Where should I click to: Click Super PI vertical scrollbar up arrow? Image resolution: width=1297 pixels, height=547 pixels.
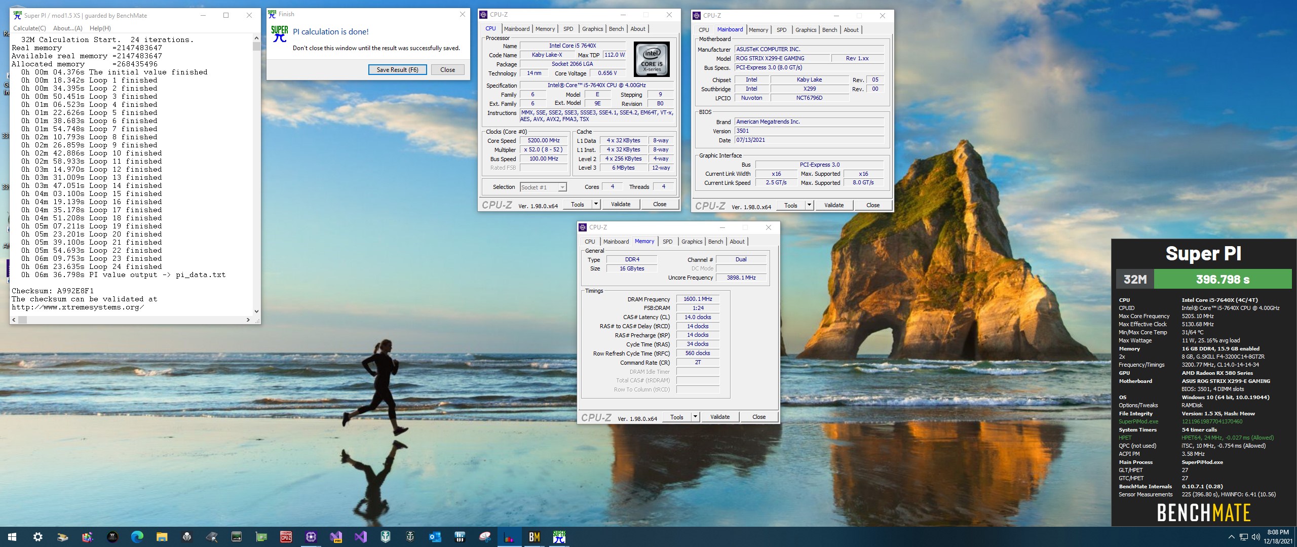256,38
